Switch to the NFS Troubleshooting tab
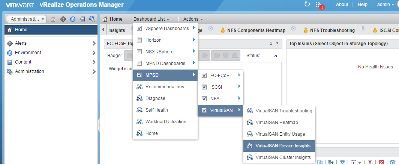This screenshot has height=165, width=399. (332, 30)
